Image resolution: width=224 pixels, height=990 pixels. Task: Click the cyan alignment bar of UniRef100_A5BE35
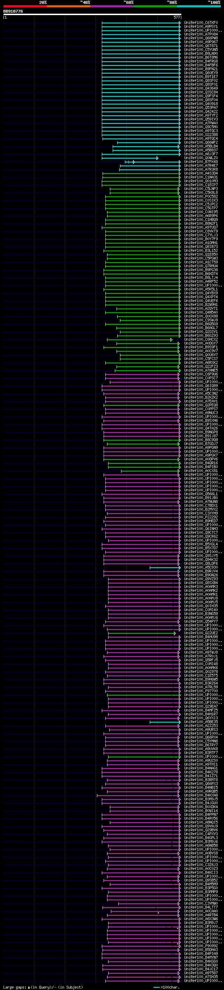[x=165, y=722]
